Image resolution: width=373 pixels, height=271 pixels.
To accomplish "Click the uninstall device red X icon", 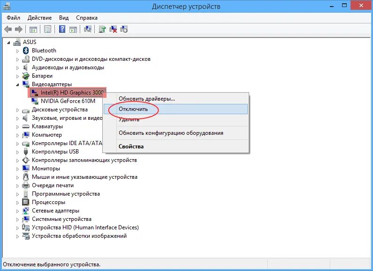I will coord(113,29).
